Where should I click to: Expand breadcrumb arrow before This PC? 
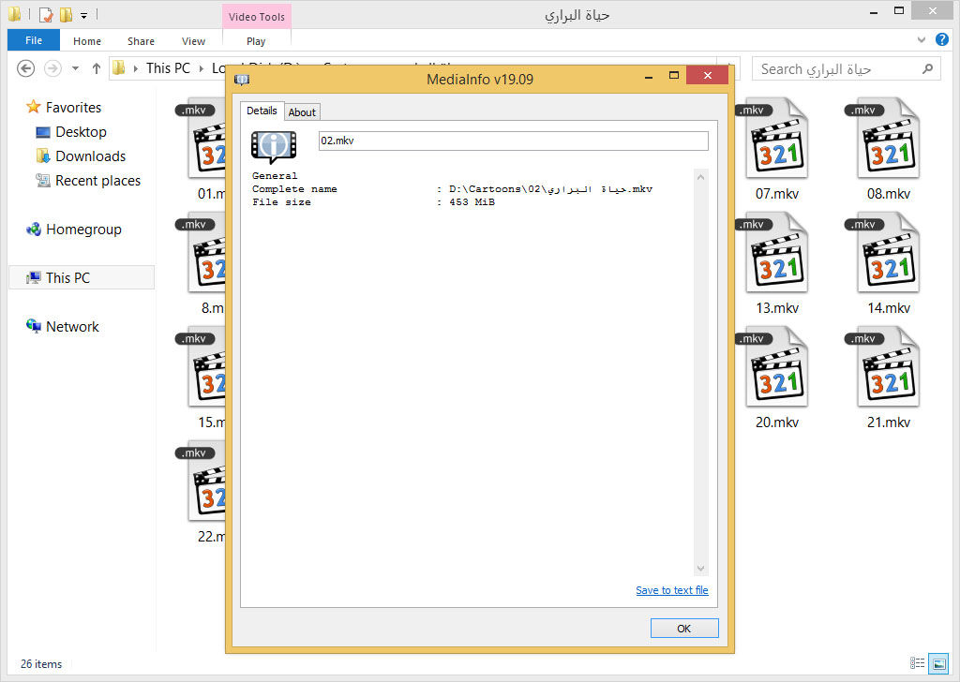click(135, 68)
